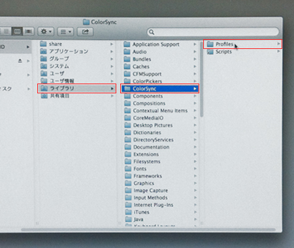Open the Fonts folder
The width and height of the screenshot is (294, 248).
160,169
